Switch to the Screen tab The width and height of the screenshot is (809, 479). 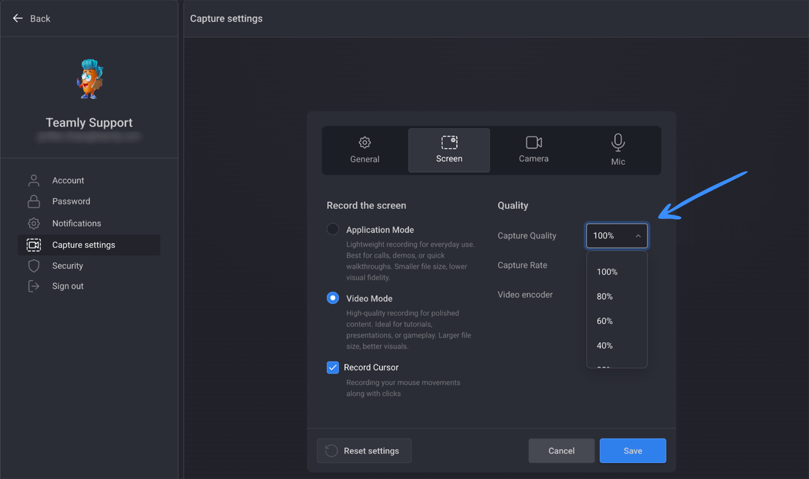(449, 150)
